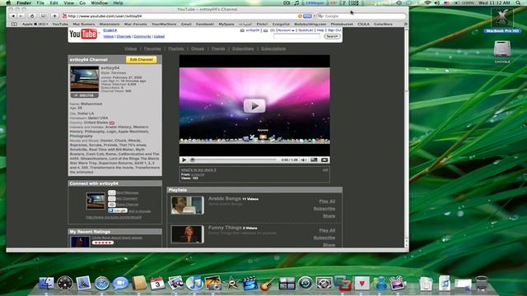The width and height of the screenshot is (527, 296).
Task: Open the inbox mail icon in YouTube header
Action: pos(265,30)
